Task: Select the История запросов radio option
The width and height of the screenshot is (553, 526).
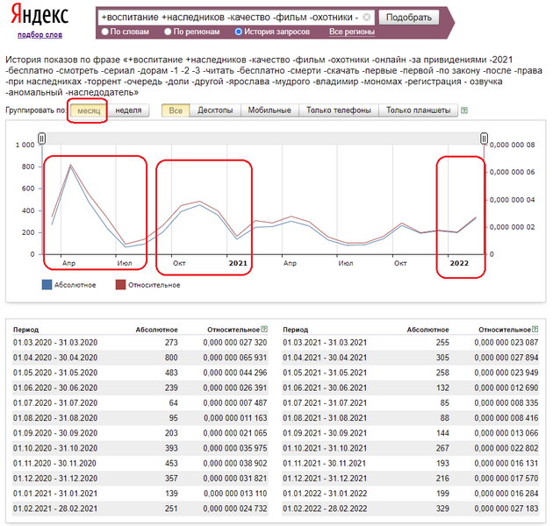Action: click(x=239, y=32)
